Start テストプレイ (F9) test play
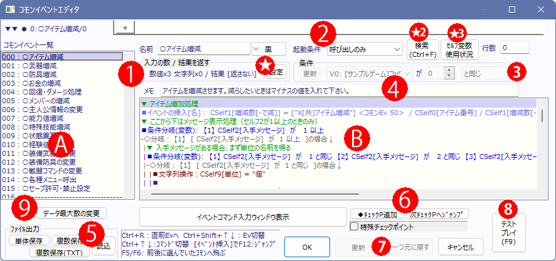Screen dimensions: 556x261 point(509,232)
